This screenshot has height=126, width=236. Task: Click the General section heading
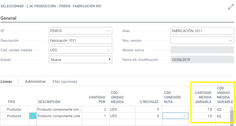pyautogui.click(x=8, y=18)
